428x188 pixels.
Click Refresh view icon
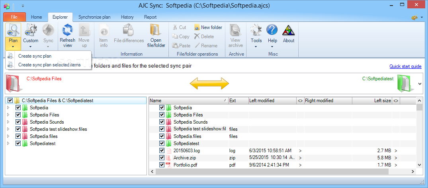pyautogui.click(x=67, y=30)
